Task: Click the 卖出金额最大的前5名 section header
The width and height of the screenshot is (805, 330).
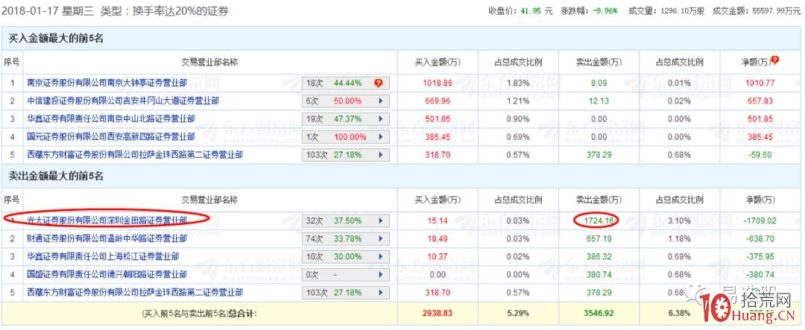Action: (57, 177)
